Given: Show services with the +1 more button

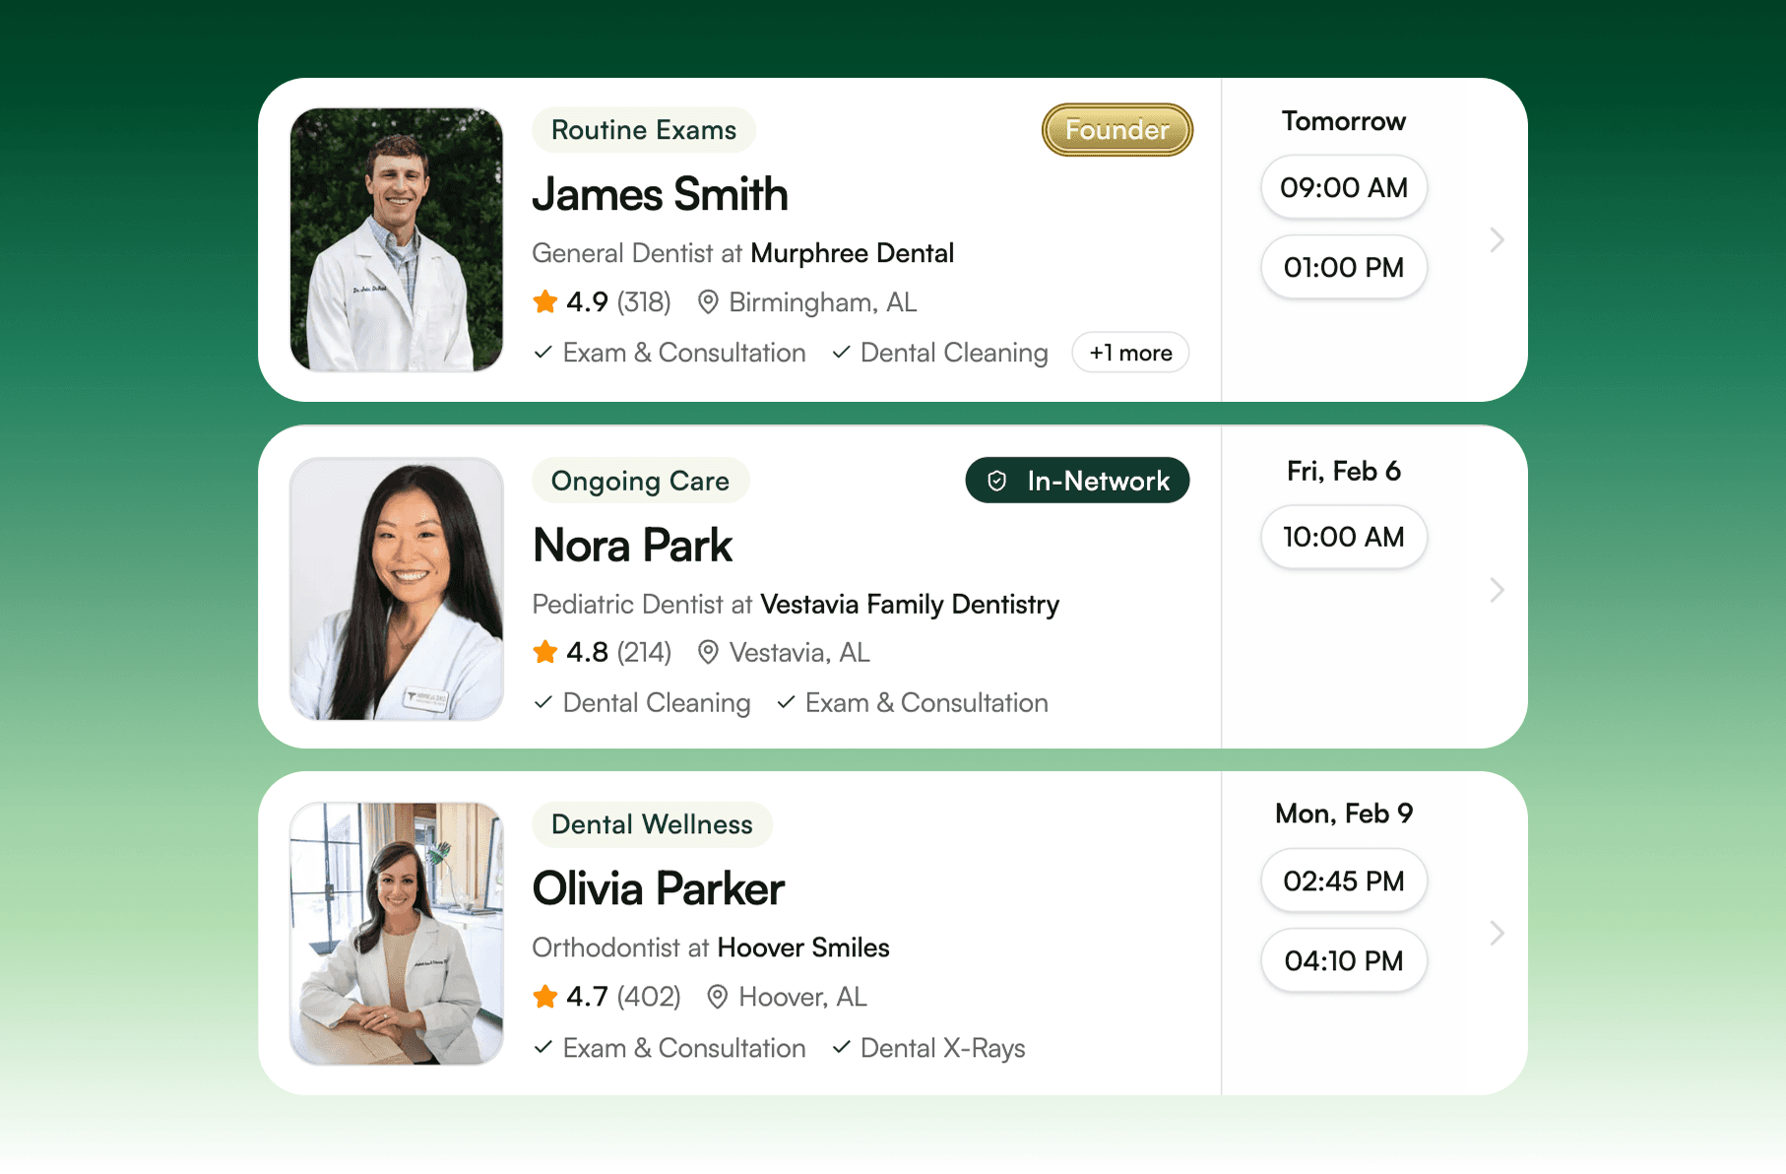Looking at the screenshot, I should (1130, 353).
